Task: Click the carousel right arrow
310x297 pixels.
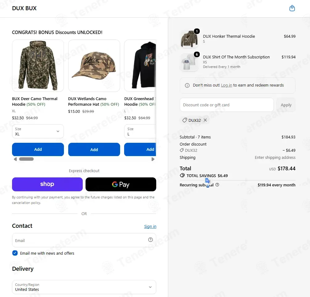Action: pyautogui.click(x=153, y=159)
